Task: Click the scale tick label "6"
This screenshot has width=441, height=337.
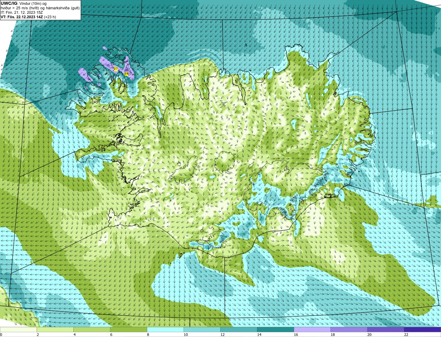Action: (111, 335)
